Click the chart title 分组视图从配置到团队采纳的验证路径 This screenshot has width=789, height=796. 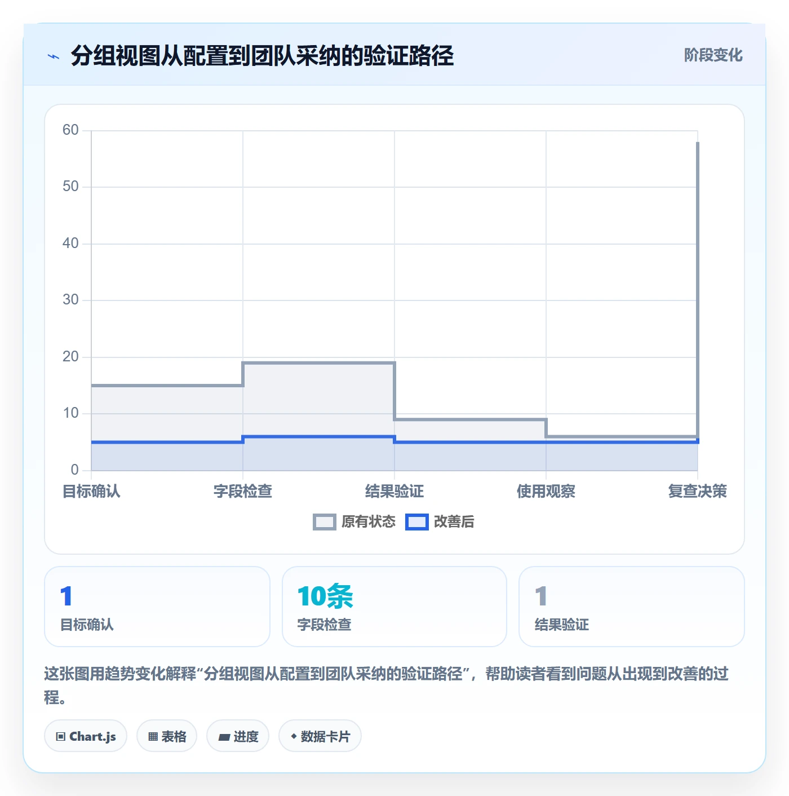[x=262, y=56]
